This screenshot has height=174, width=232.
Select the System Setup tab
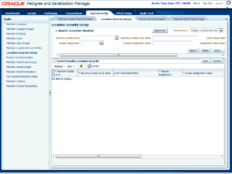99,13
